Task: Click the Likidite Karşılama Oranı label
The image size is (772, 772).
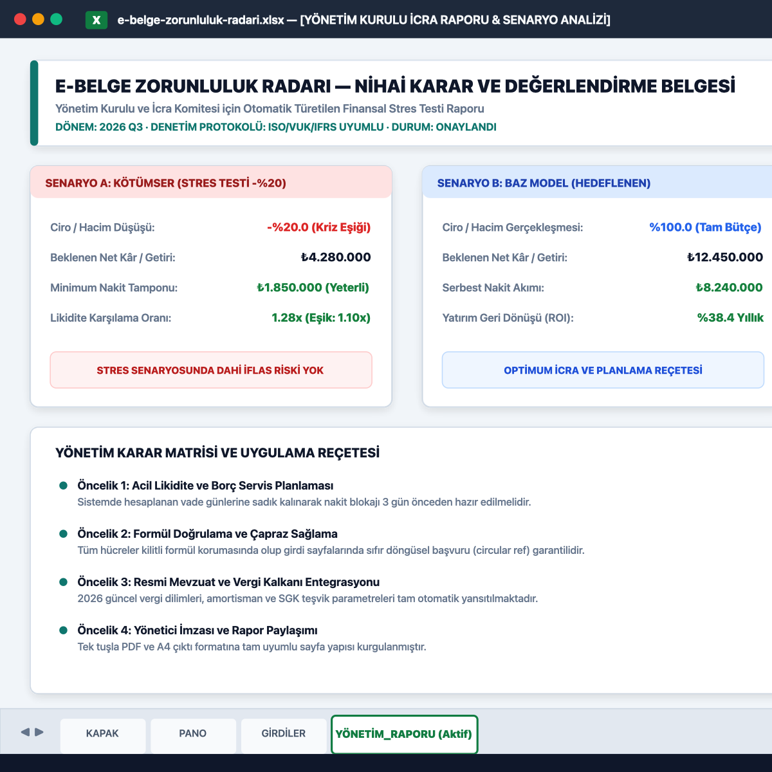Action: (111, 318)
